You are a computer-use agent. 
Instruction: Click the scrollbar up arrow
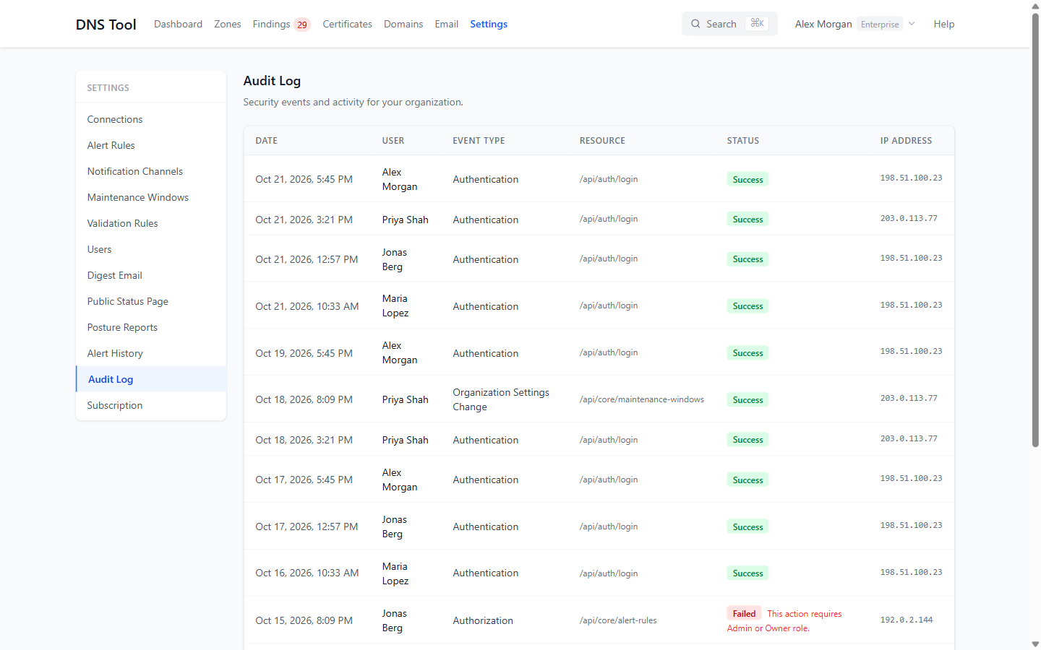pyautogui.click(x=1035, y=6)
